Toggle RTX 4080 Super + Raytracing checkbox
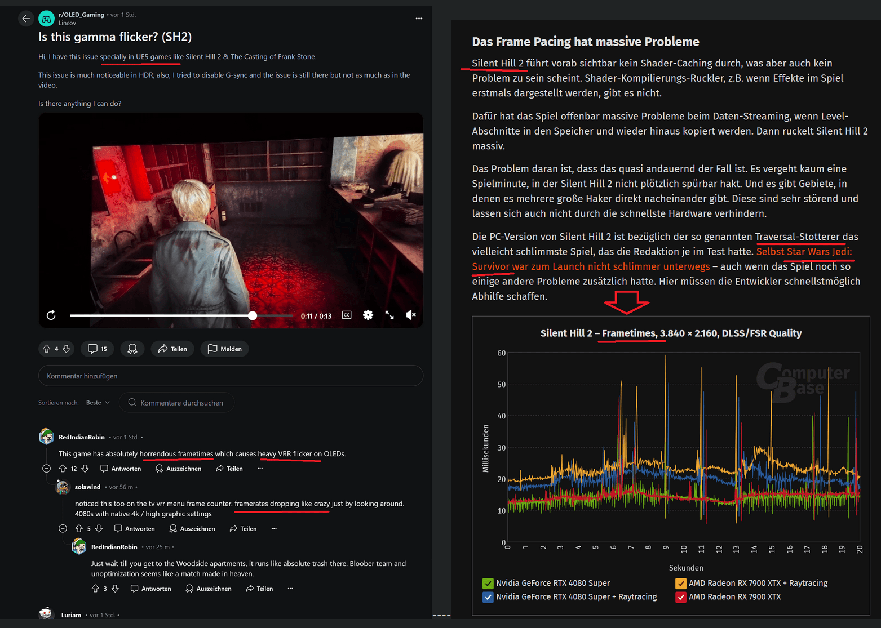 click(488, 597)
